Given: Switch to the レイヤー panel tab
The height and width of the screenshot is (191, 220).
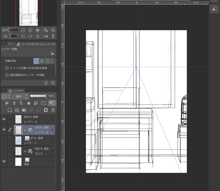Looking at the screenshot, I should (x=16, y=91).
